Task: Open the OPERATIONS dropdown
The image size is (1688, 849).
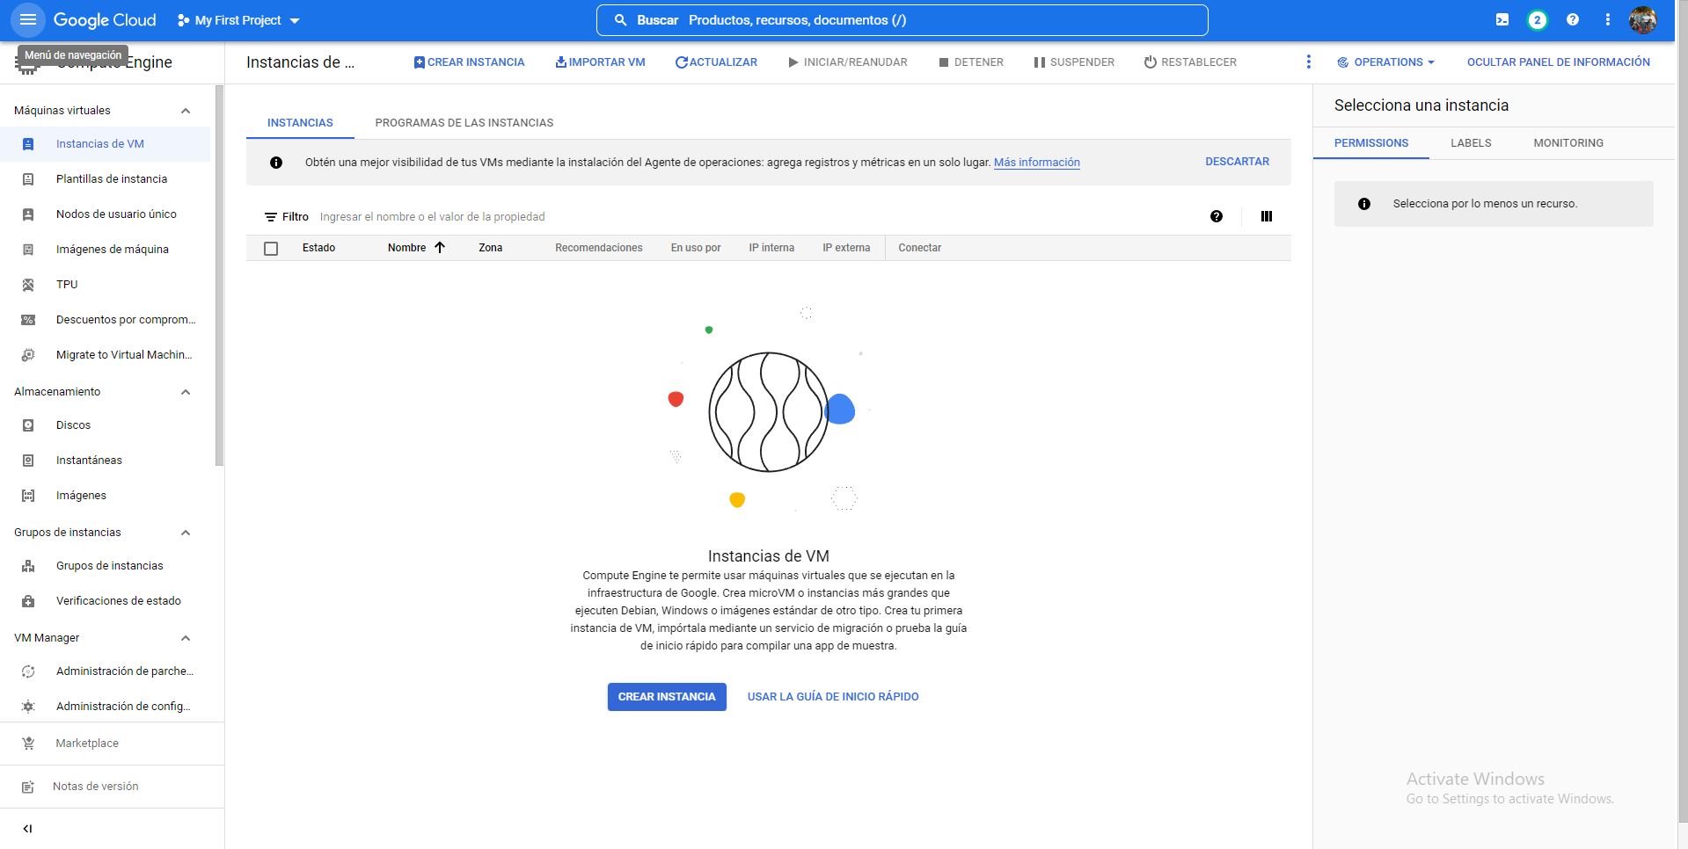Action: coord(1386,62)
